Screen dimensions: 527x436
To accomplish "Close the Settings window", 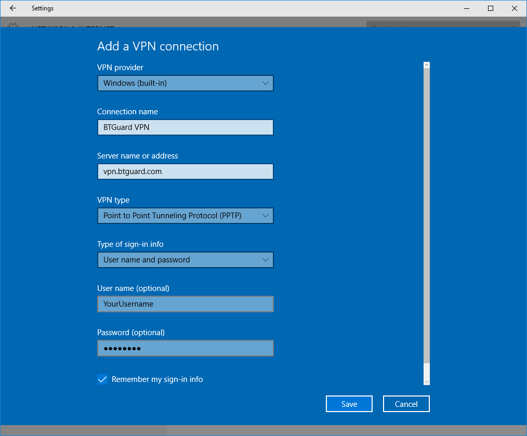I will pyautogui.click(x=514, y=8).
